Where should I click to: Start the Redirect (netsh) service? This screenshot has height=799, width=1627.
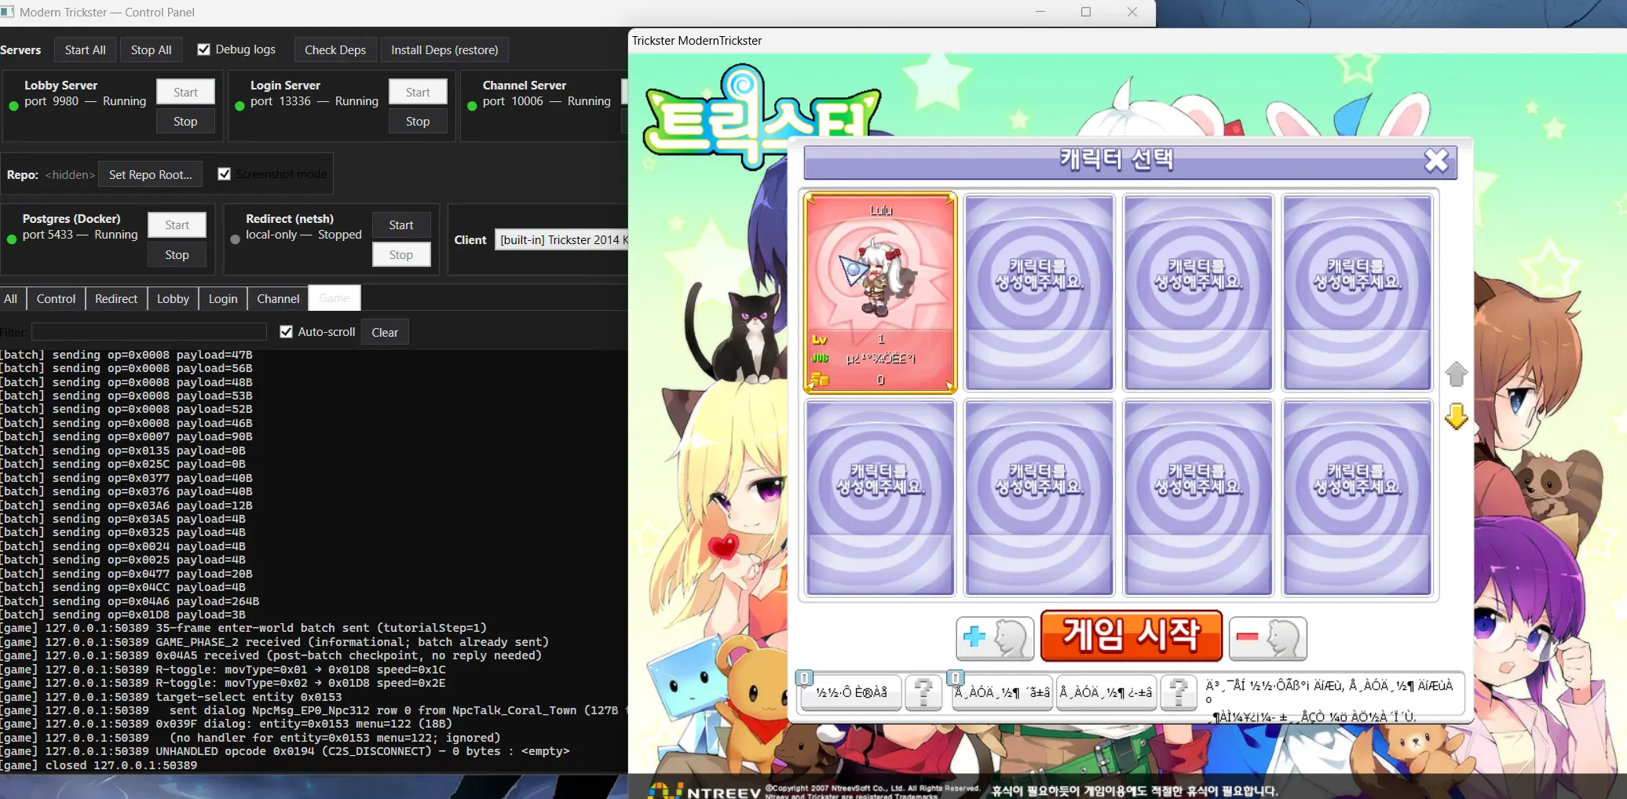401,225
